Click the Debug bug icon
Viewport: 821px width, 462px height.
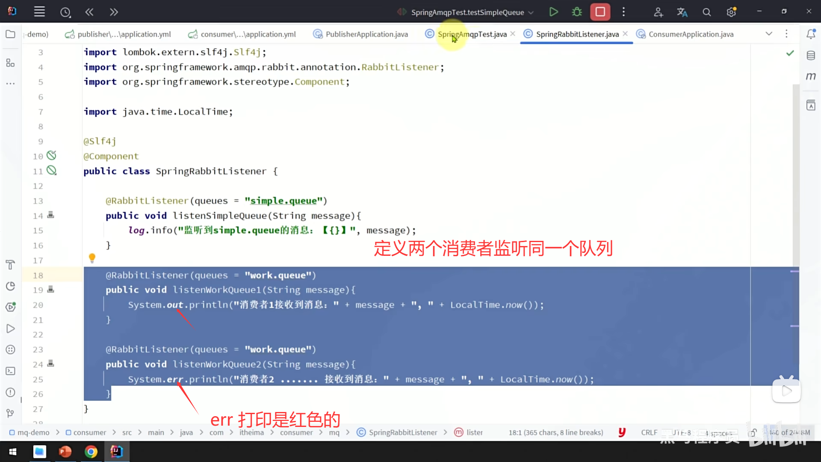click(577, 12)
